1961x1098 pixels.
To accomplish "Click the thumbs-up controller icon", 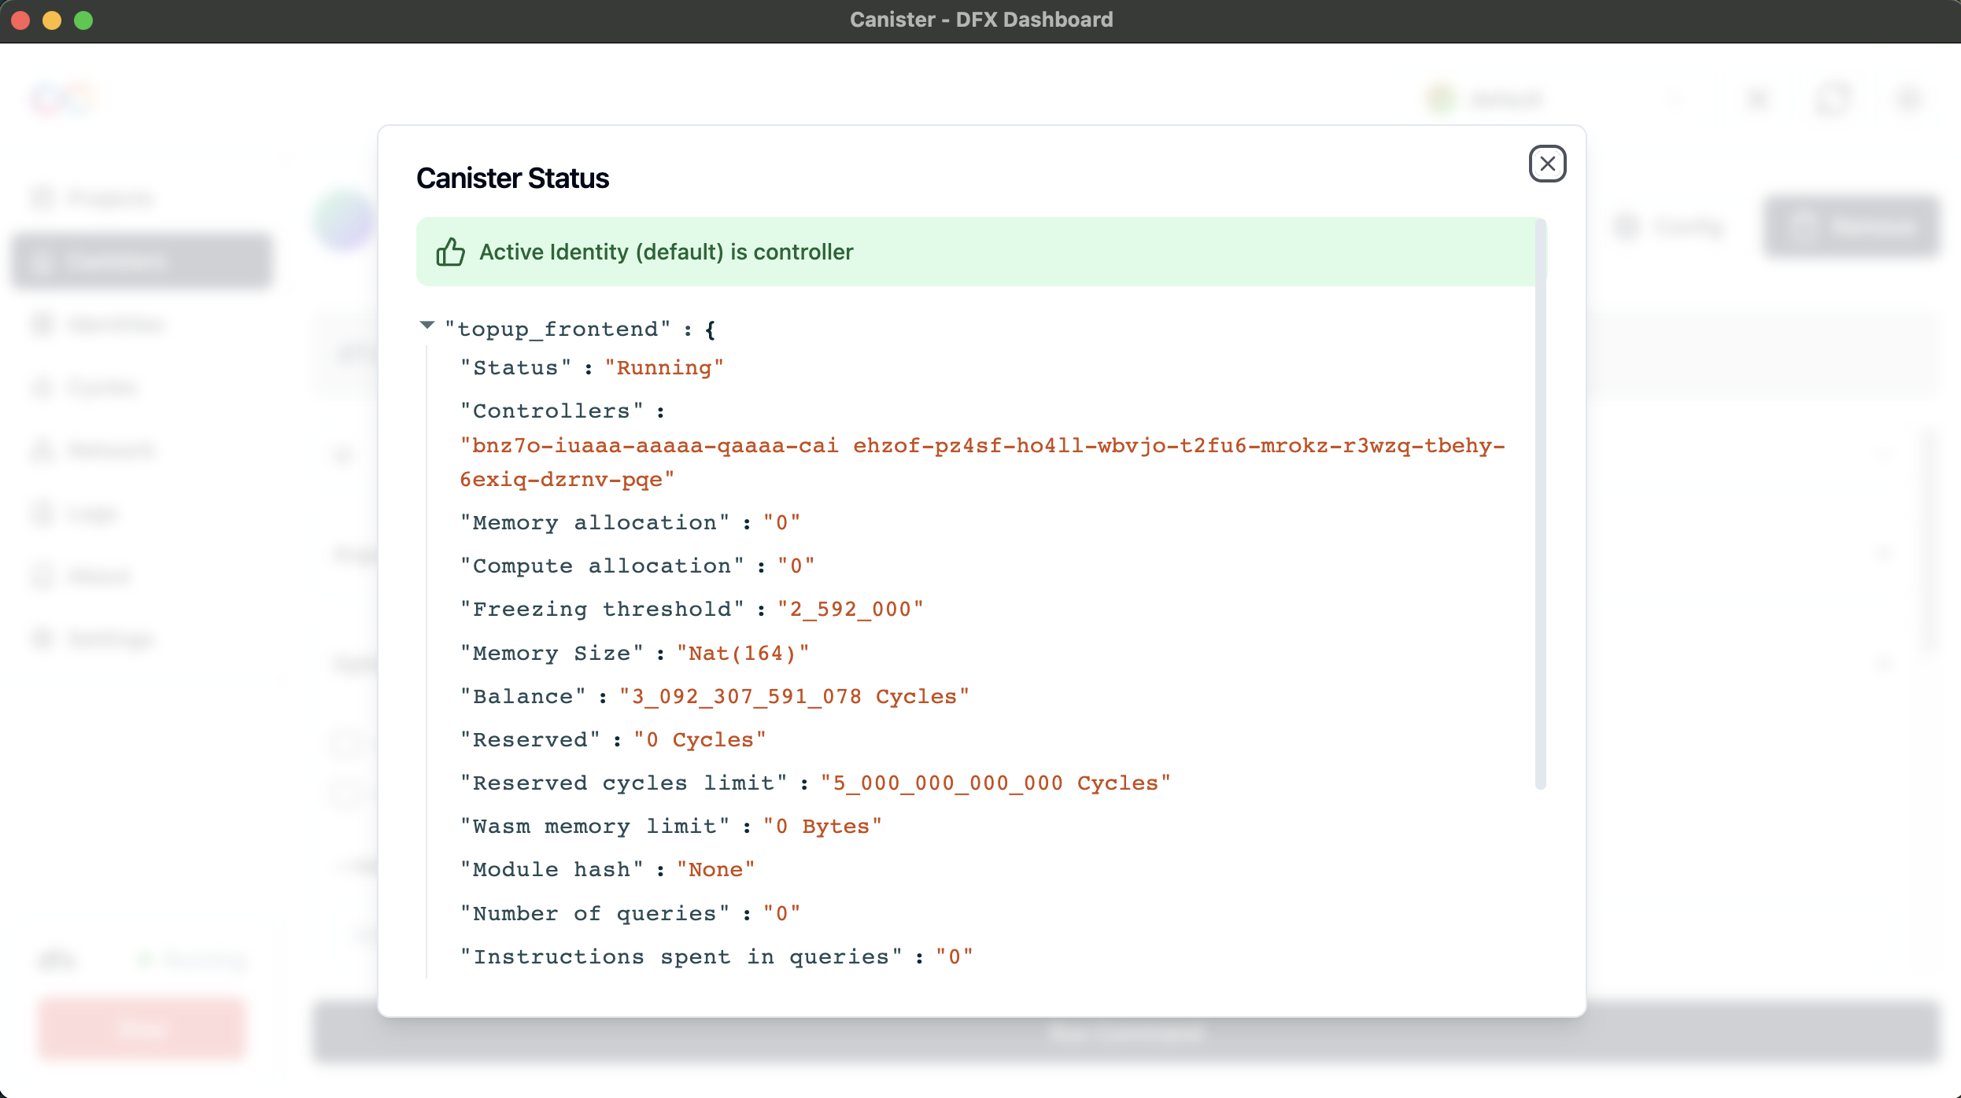I will [451, 252].
